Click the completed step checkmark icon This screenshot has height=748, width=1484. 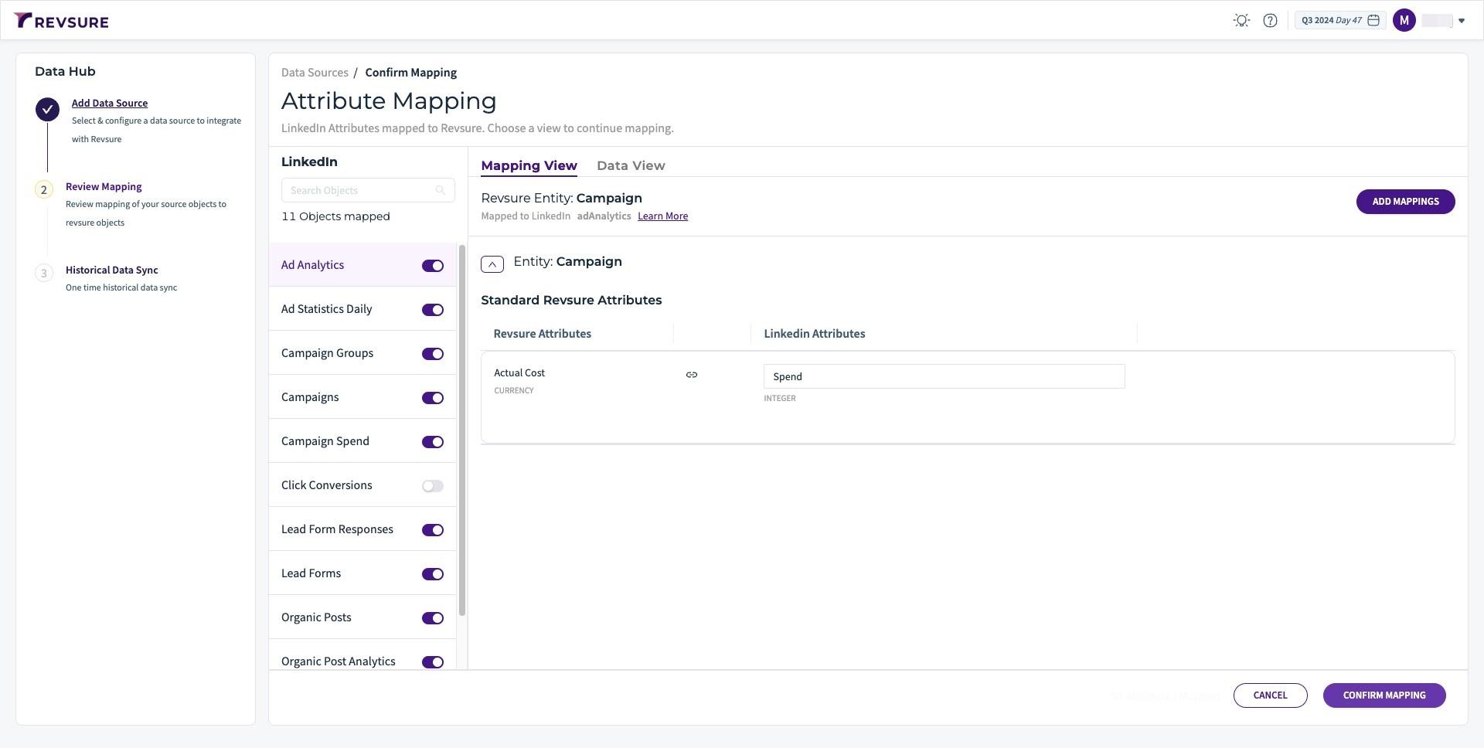point(47,110)
